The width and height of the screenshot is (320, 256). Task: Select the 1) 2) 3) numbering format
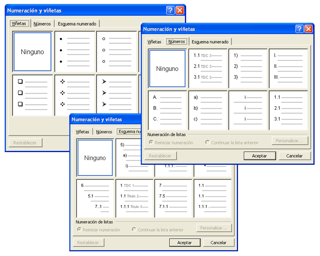pyautogui.click(x=248, y=68)
